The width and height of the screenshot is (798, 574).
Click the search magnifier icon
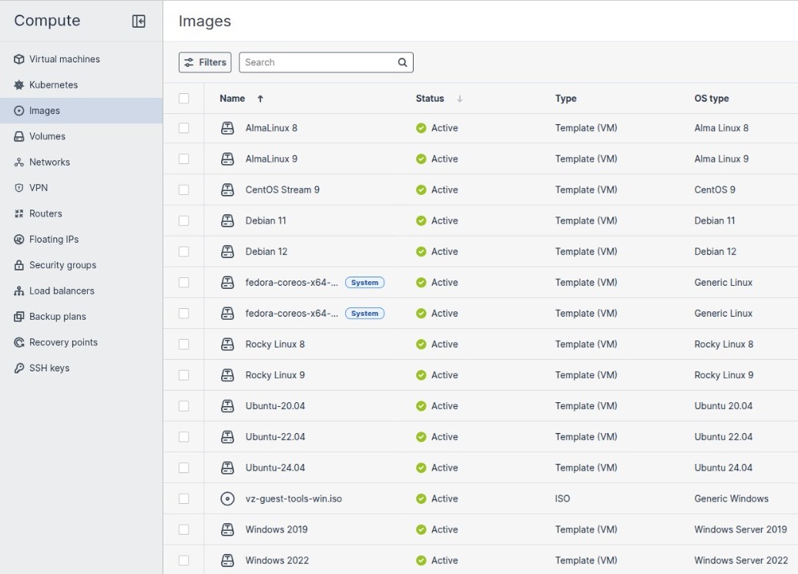402,62
